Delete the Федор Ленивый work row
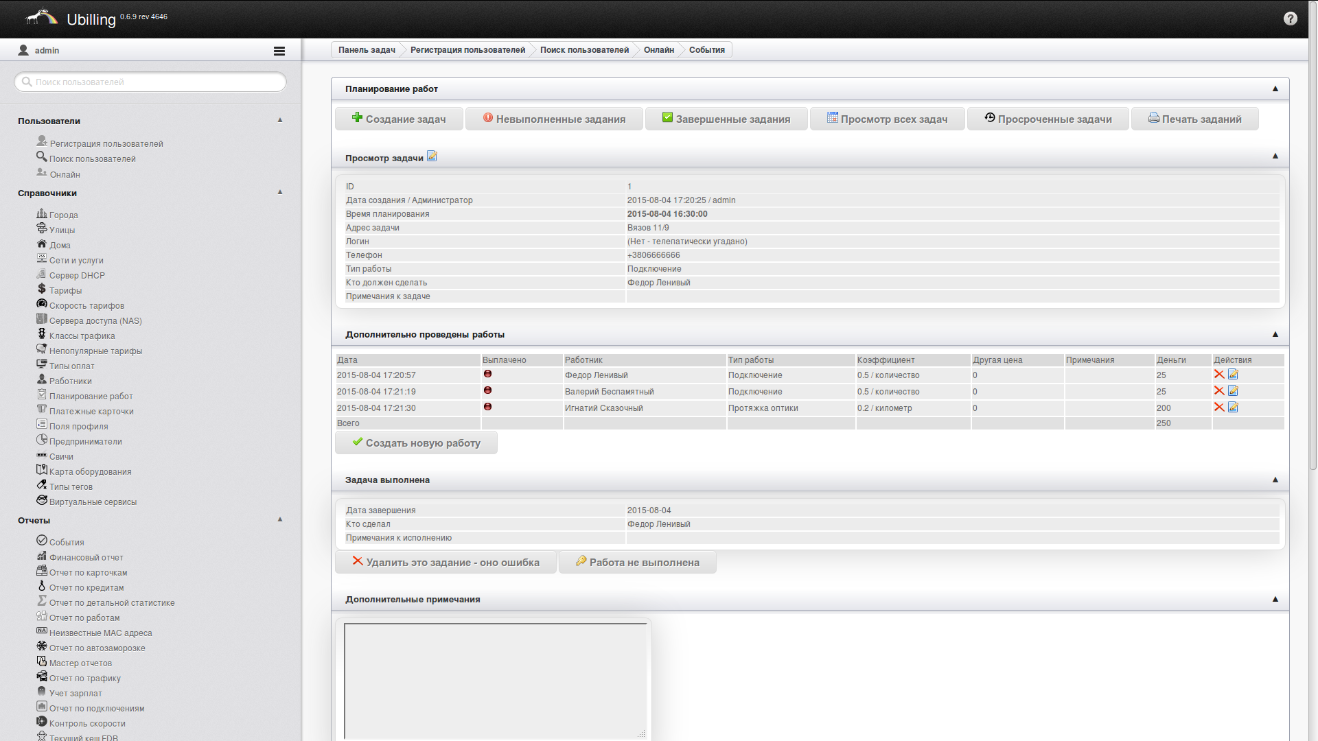Image resolution: width=1318 pixels, height=741 pixels. 1218,375
